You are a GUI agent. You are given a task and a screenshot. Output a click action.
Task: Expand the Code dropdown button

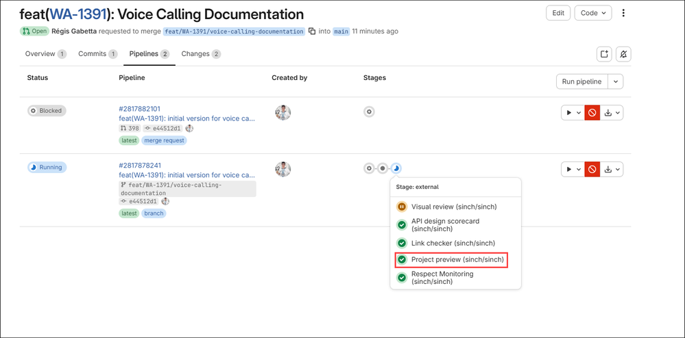pyautogui.click(x=593, y=13)
